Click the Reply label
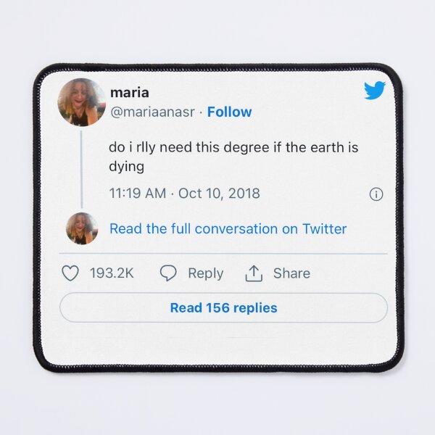 click(x=206, y=273)
